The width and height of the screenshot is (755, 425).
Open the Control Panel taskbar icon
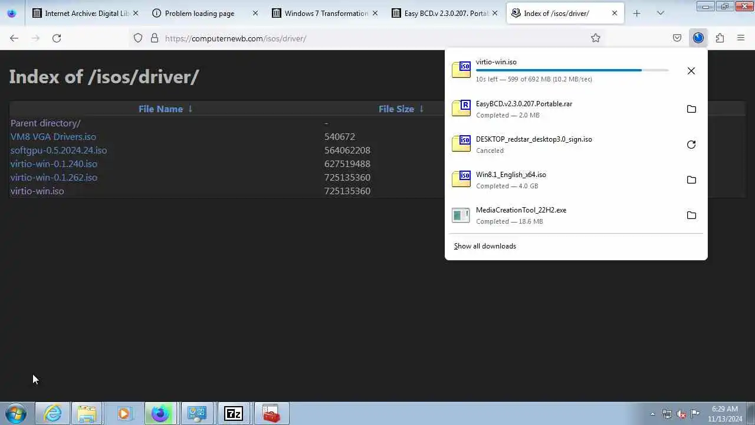197,414
